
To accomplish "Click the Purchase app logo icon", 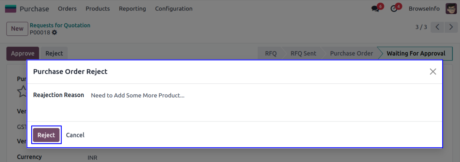I will pos(11,9).
